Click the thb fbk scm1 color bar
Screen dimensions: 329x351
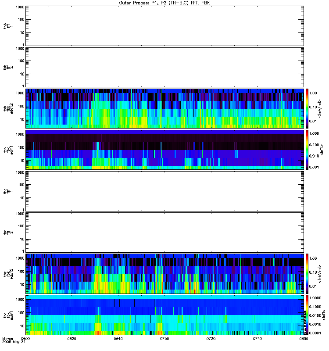point(307,150)
